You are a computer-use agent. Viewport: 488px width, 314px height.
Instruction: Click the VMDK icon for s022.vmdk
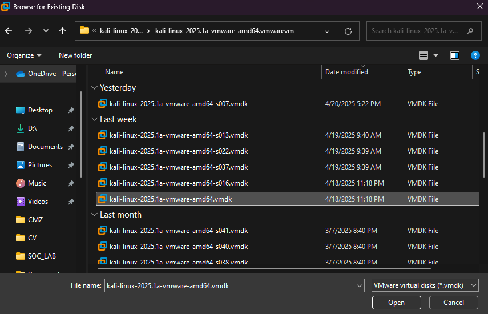(102, 151)
